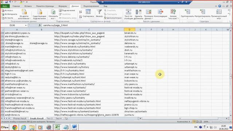The height and width of the screenshot is (131, 233).
Task: Click the zoom slider handle
Action: click(221, 122)
